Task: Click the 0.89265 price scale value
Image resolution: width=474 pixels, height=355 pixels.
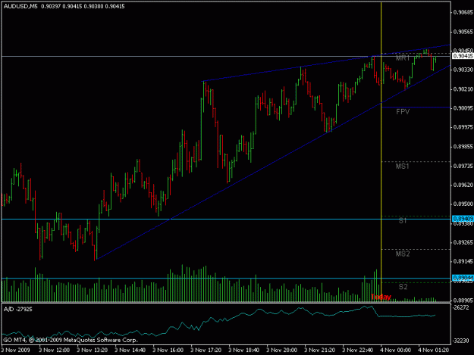Action: pos(463,242)
